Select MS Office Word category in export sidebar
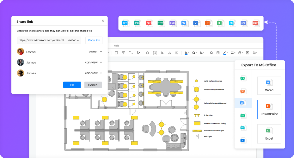Viewport: 294px width, 158px height. pyautogui.click(x=243, y=103)
